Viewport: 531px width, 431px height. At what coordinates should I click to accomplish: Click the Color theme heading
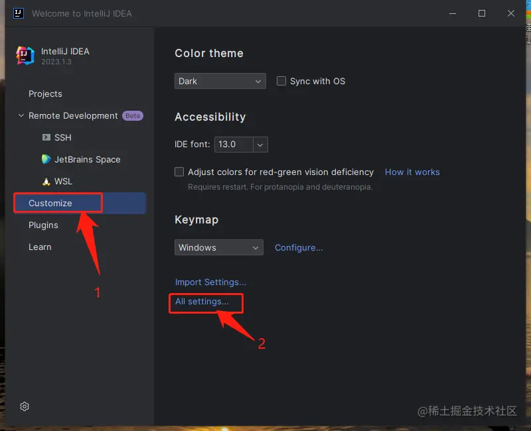(x=209, y=53)
